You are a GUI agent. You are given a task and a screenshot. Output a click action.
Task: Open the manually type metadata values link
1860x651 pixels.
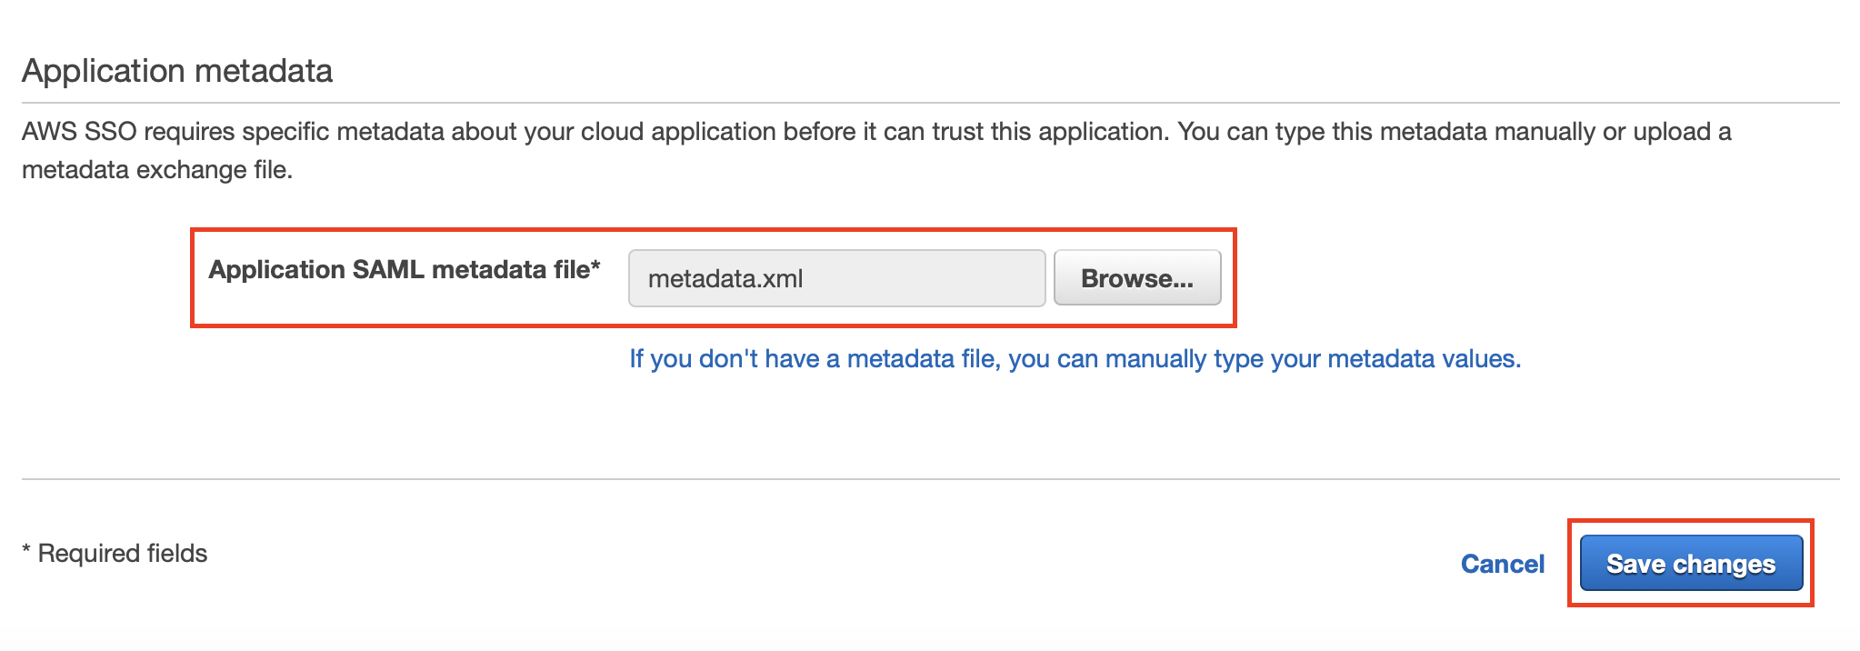click(x=1075, y=359)
